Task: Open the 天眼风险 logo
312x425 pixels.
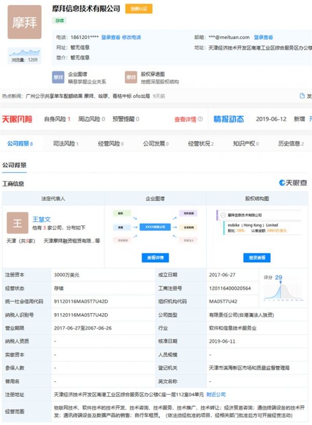Action: [x=17, y=119]
